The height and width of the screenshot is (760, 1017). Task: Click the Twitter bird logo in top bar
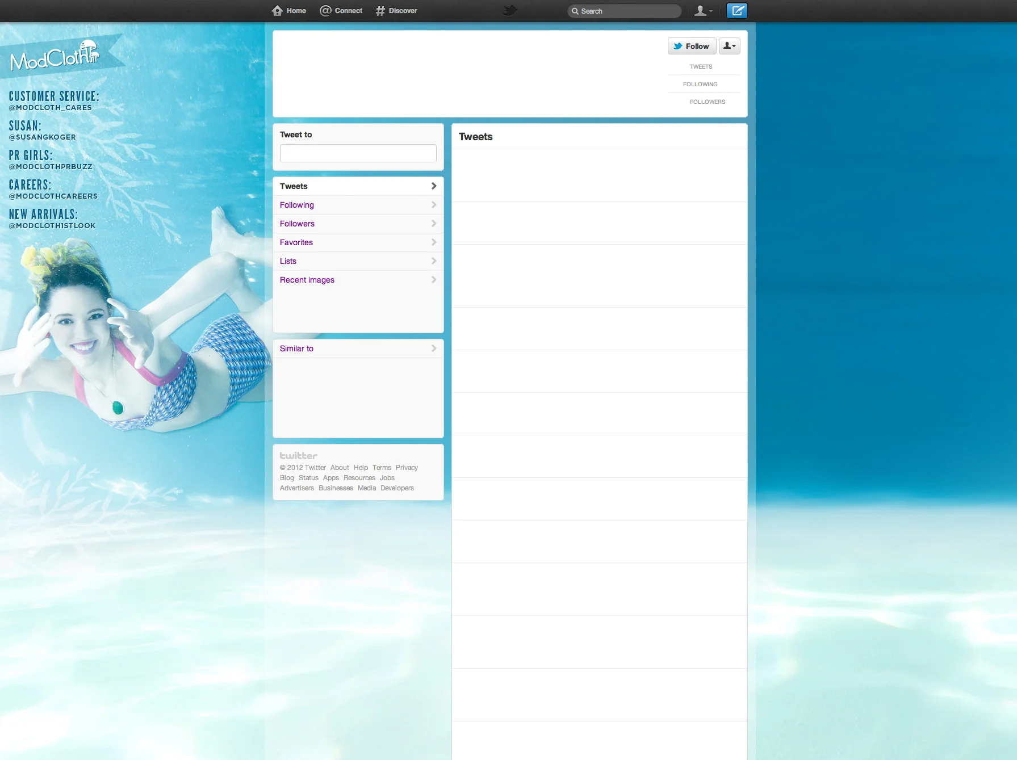510,11
